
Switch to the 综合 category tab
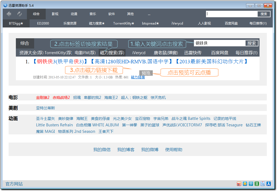click(36, 14)
